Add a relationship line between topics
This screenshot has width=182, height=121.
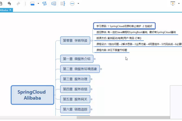45,3
